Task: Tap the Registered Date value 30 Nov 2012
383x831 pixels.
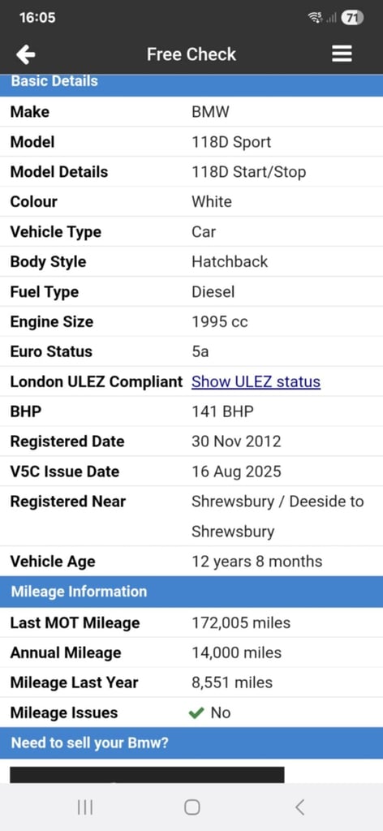Action: [236, 441]
